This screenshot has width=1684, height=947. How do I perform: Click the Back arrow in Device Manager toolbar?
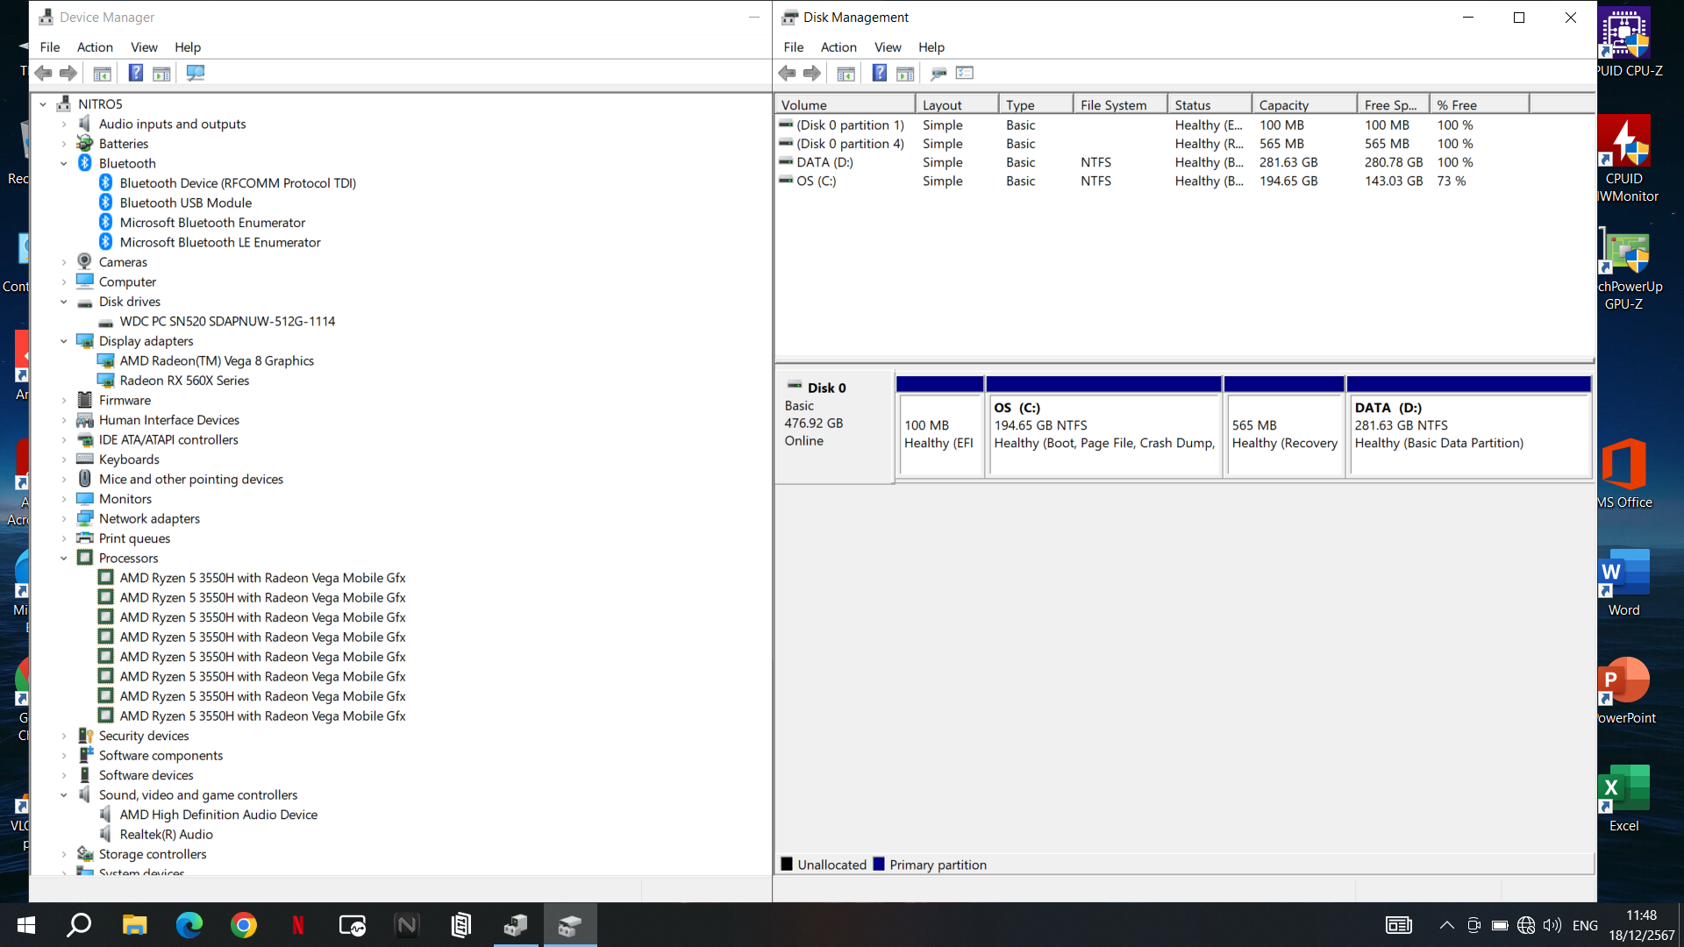click(x=43, y=74)
